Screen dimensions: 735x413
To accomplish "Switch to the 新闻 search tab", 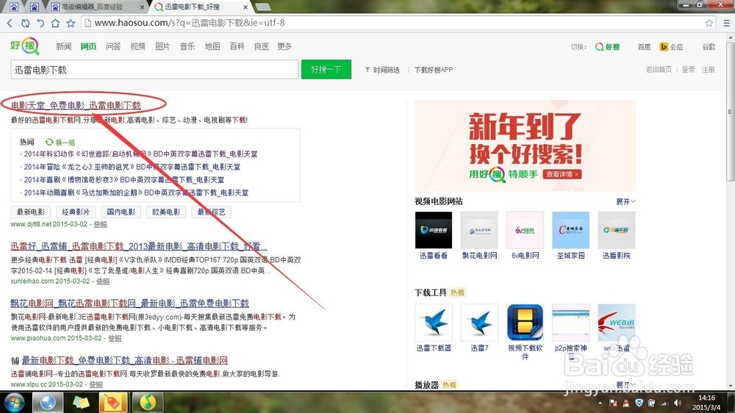I will (64, 46).
